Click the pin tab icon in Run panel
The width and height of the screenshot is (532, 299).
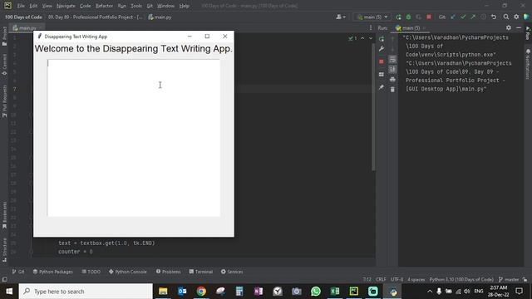click(382, 87)
